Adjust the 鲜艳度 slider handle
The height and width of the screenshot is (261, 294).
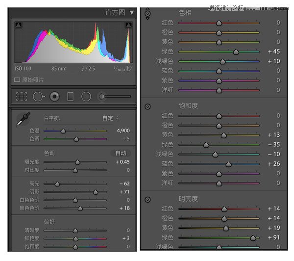pyautogui.click(x=75, y=238)
